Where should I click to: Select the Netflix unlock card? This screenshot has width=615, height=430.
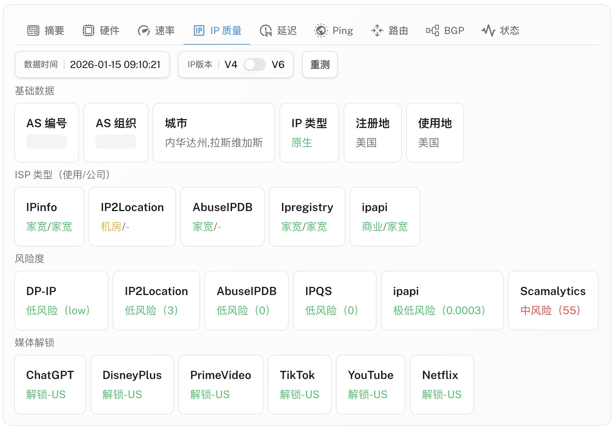(x=441, y=384)
